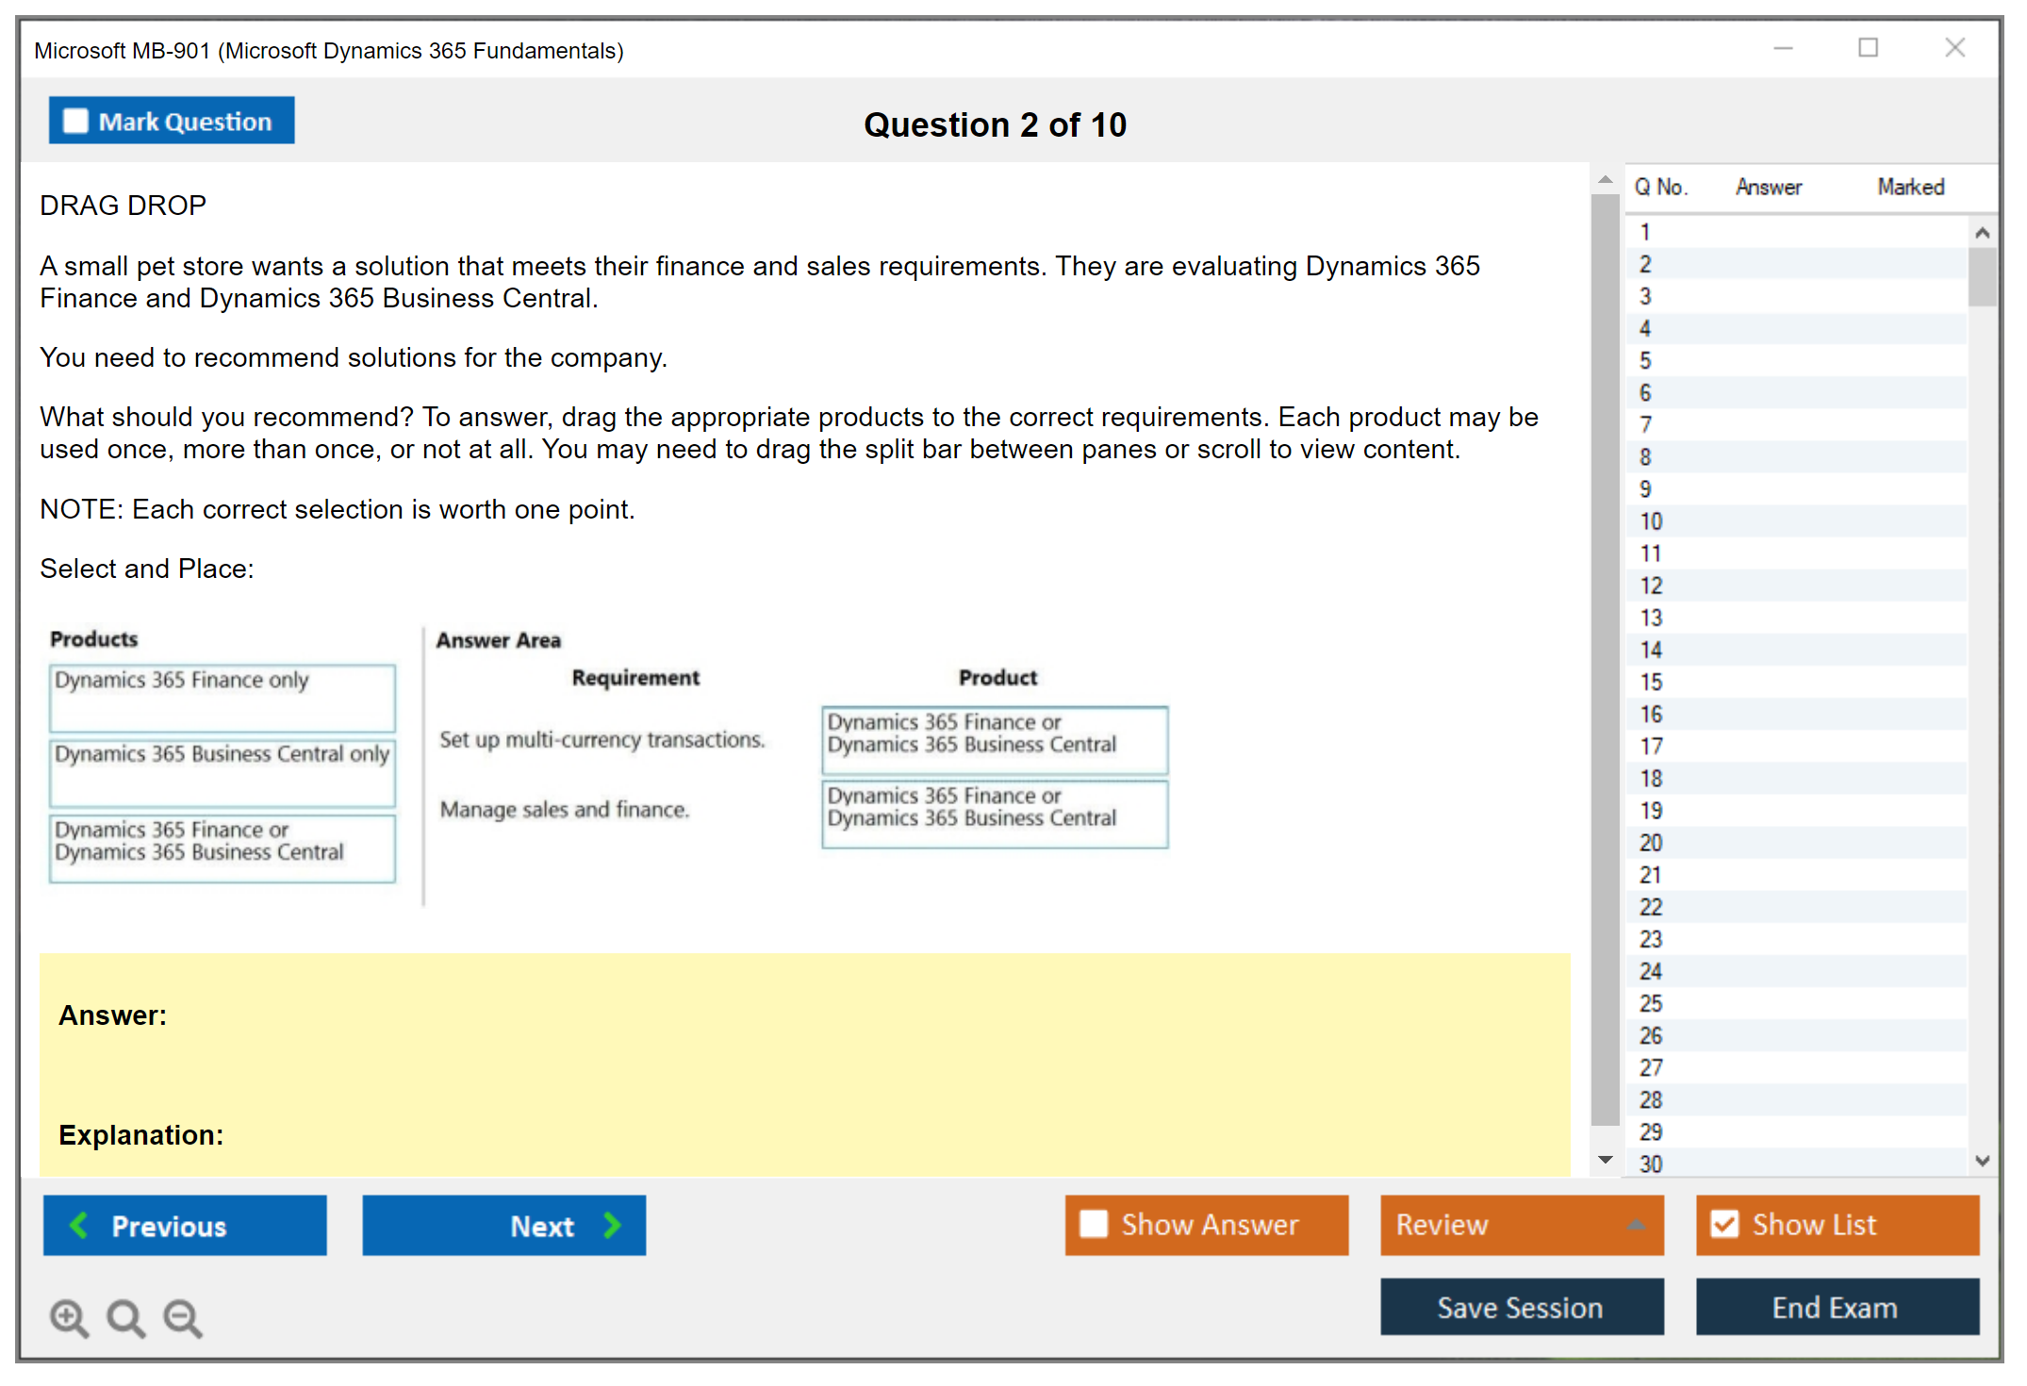Toggle the Mark Question checkbox
The width and height of the screenshot is (2027, 1386).
(x=75, y=121)
